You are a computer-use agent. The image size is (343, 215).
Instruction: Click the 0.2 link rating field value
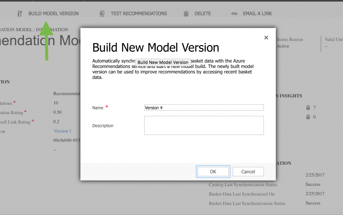click(x=56, y=122)
